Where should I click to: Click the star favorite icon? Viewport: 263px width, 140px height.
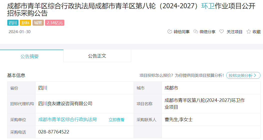[248, 31]
